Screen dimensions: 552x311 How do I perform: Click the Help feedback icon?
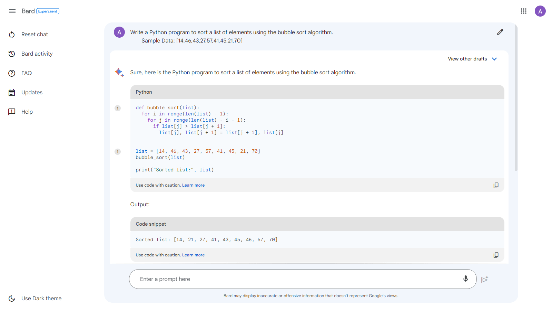(12, 112)
